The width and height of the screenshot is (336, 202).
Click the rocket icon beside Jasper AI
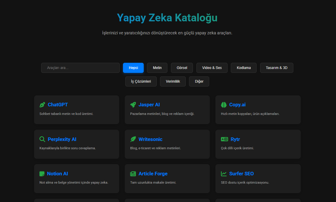click(133, 105)
